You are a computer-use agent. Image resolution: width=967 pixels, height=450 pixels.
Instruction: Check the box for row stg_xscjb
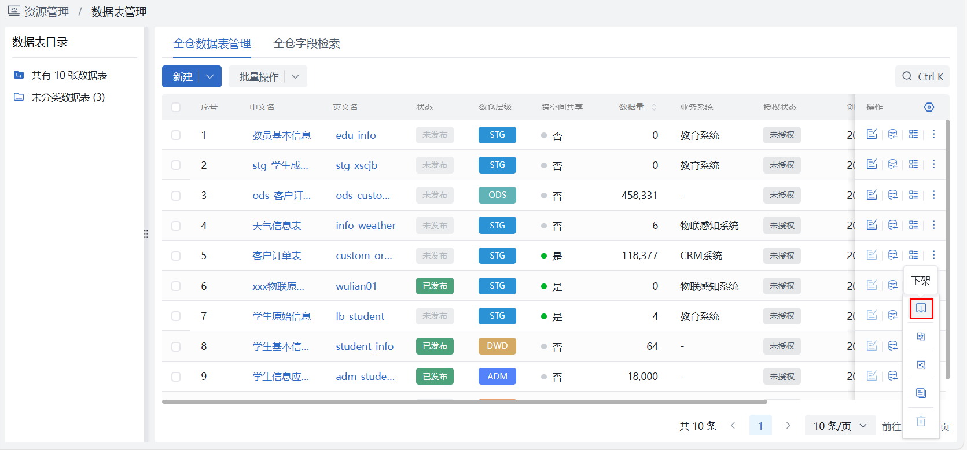click(x=176, y=165)
